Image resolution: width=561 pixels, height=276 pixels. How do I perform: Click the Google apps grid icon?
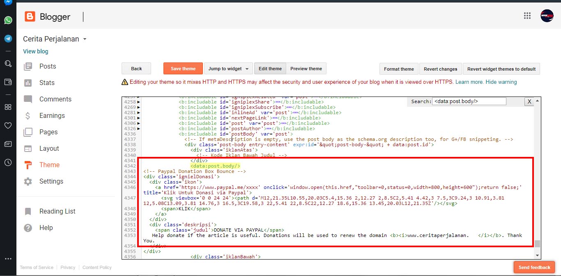(527, 16)
